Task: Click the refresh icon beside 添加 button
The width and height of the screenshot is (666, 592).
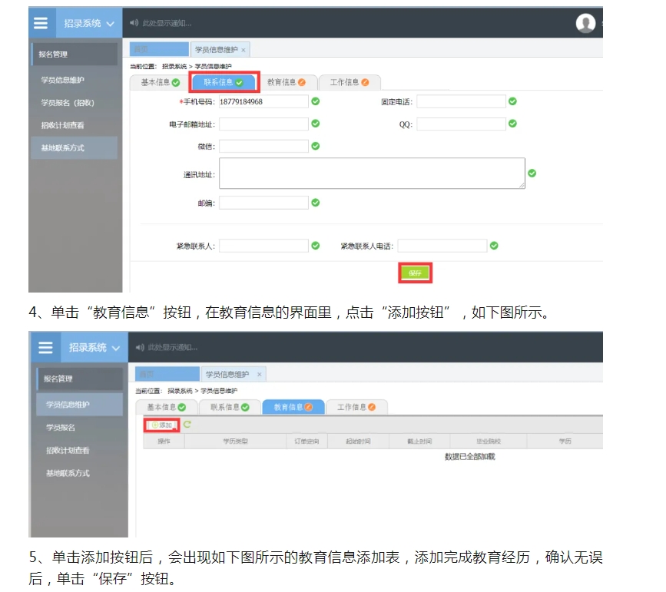Action: (187, 425)
